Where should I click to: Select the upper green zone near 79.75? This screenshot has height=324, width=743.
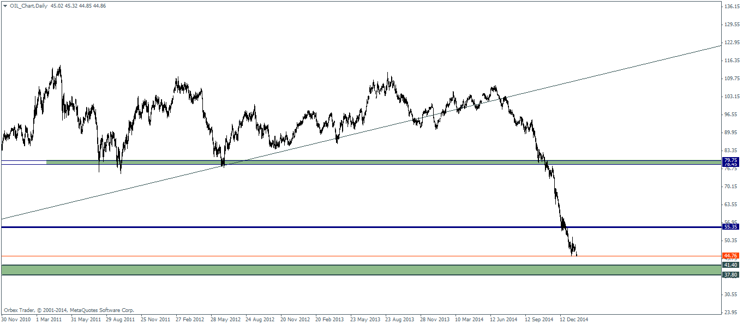[384, 163]
